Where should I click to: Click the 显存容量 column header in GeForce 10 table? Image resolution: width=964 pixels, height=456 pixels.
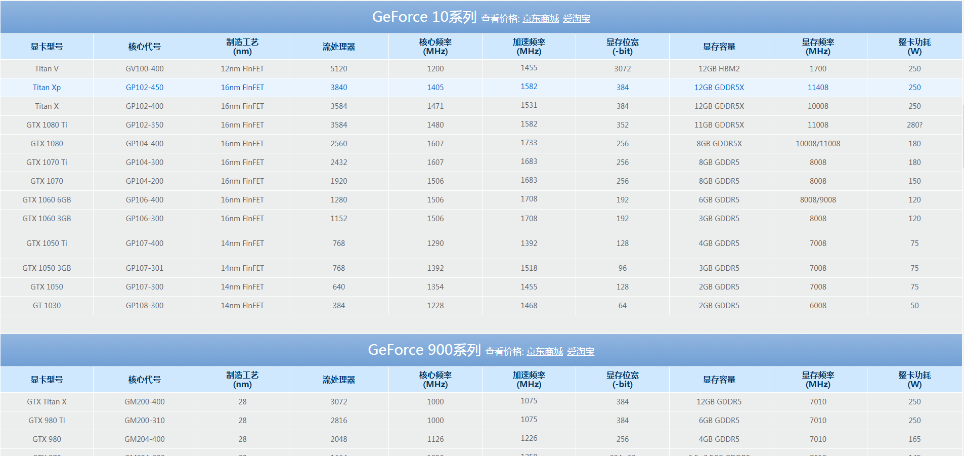(719, 47)
